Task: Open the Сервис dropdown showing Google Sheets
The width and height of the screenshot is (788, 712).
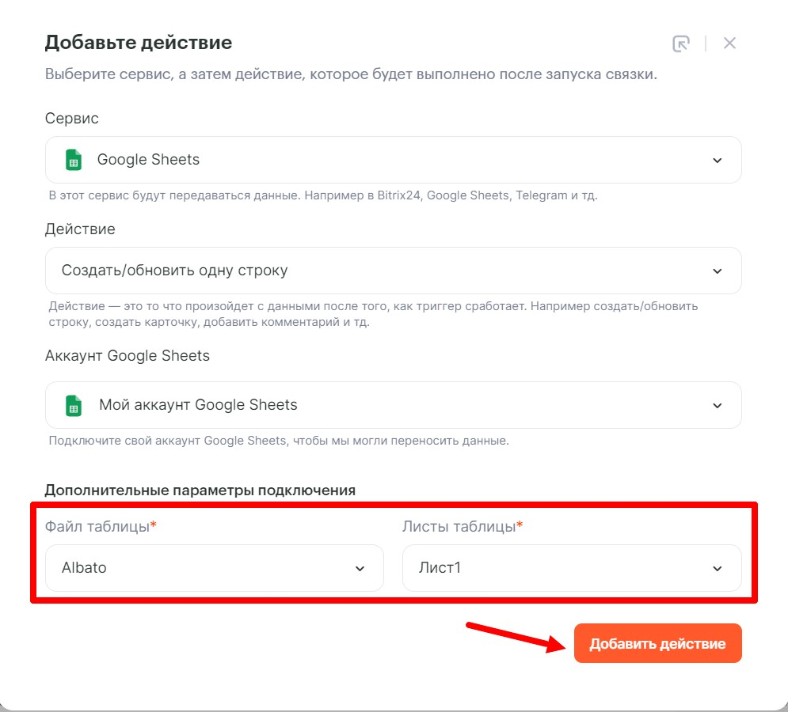Action: [393, 160]
